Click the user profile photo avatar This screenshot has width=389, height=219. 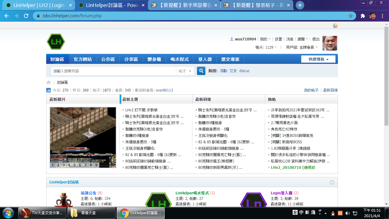point(330,43)
